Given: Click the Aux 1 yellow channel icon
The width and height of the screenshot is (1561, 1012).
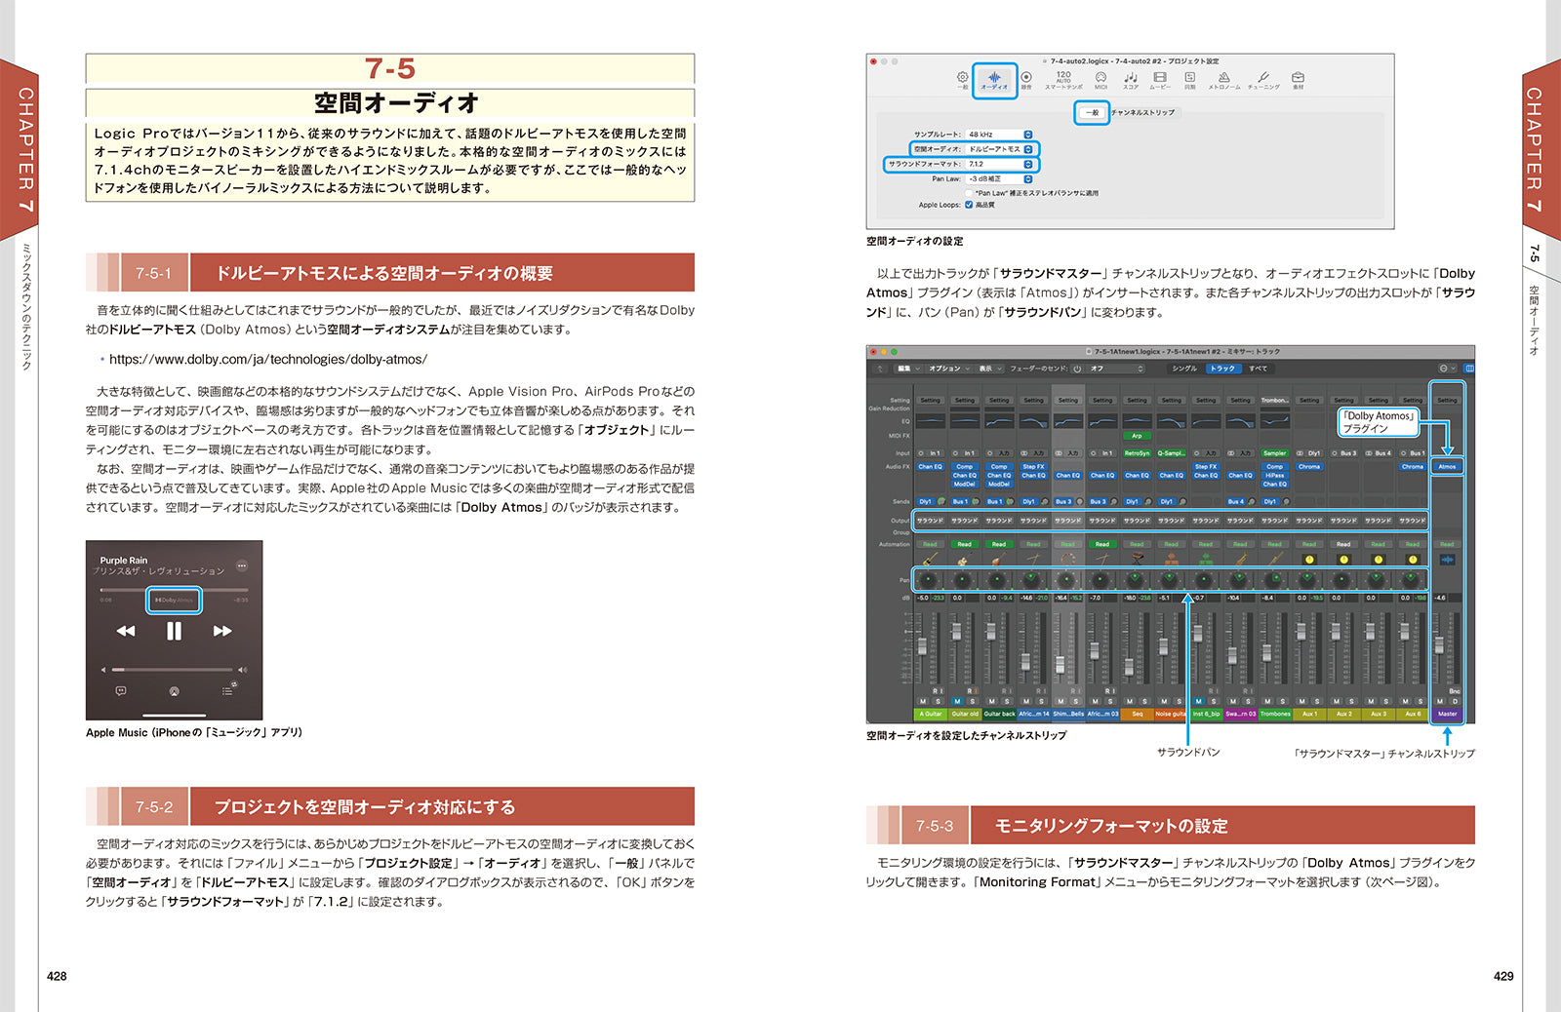Looking at the screenshot, I should (x=1309, y=560).
